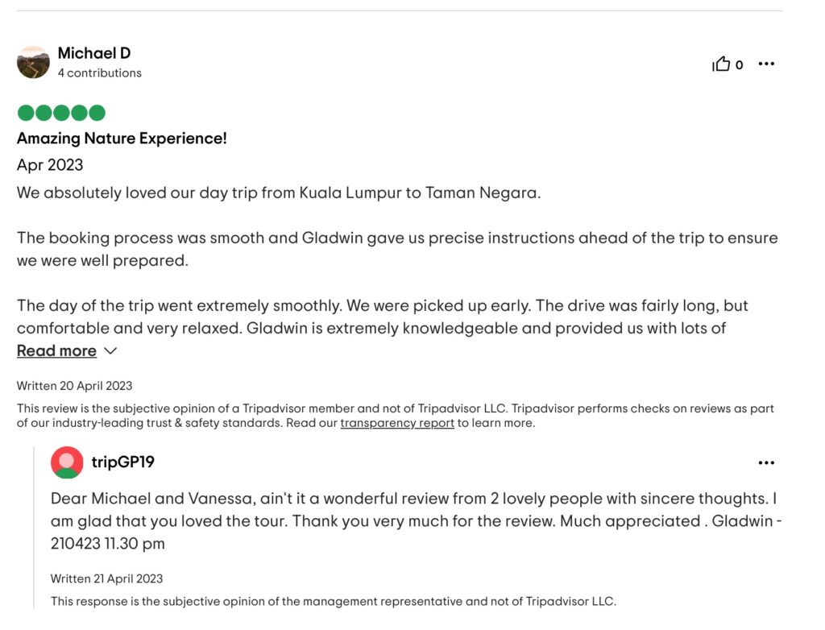The width and height of the screenshot is (825, 630).
Task: Click the five green rating bubbles
Action: click(x=61, y=113)
